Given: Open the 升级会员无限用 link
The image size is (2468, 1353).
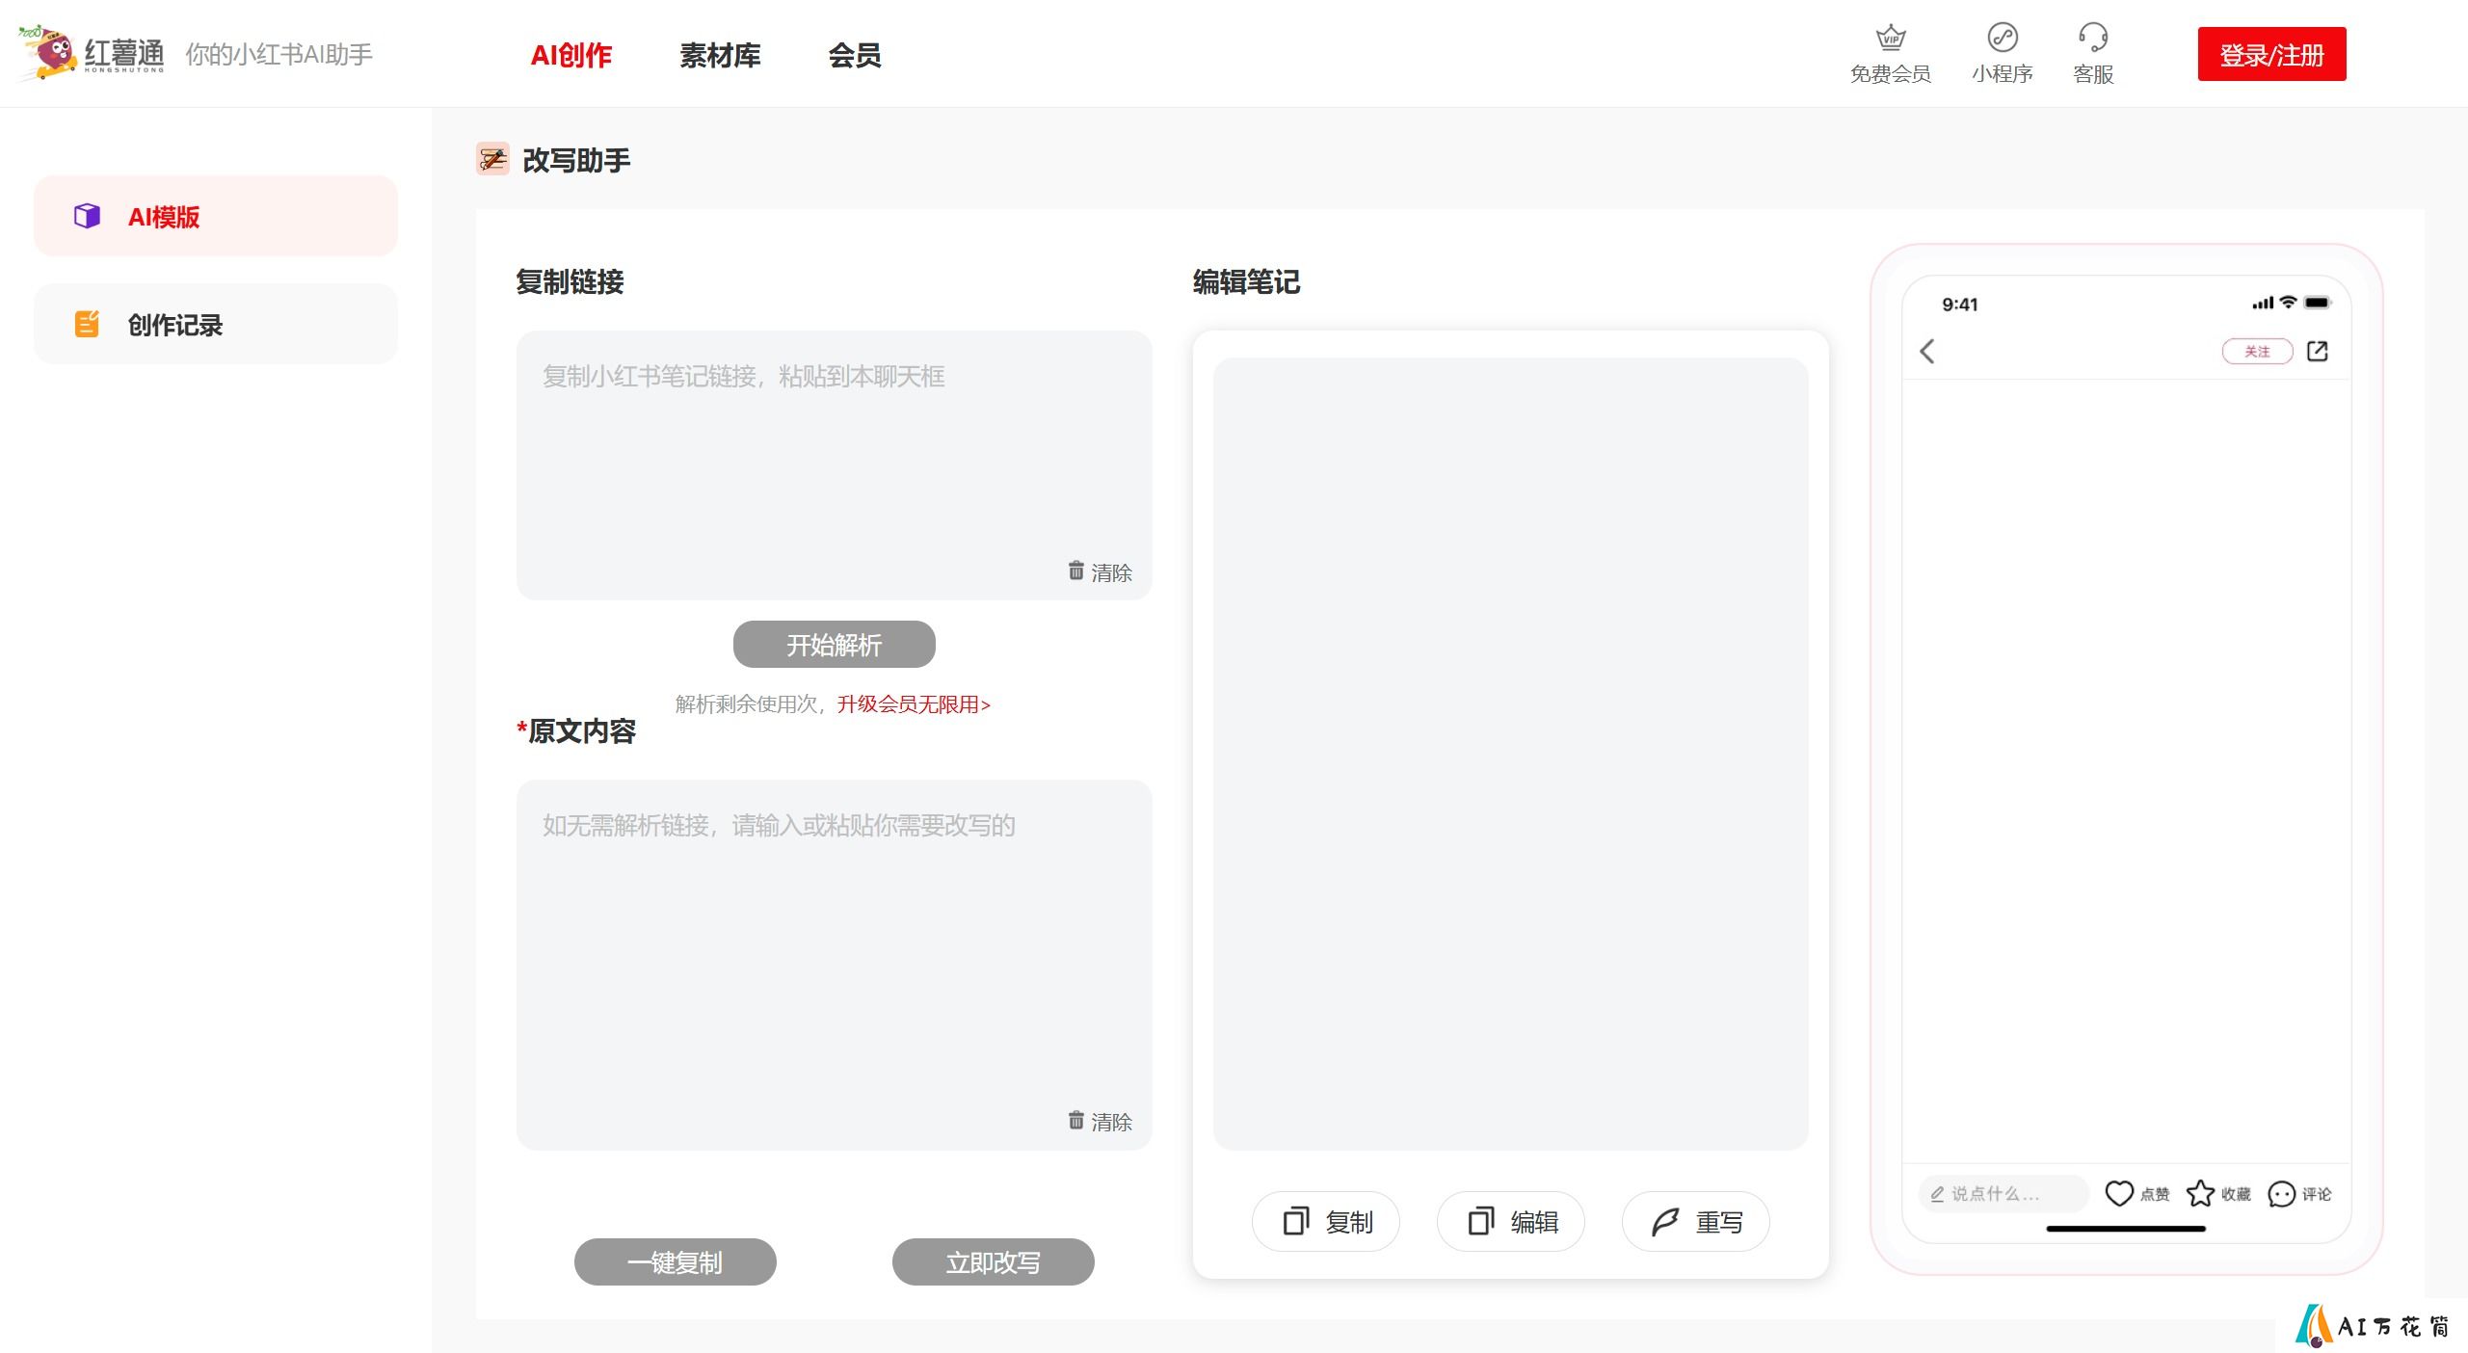Looking at the screenshot, I should click(x=914, y=703).
